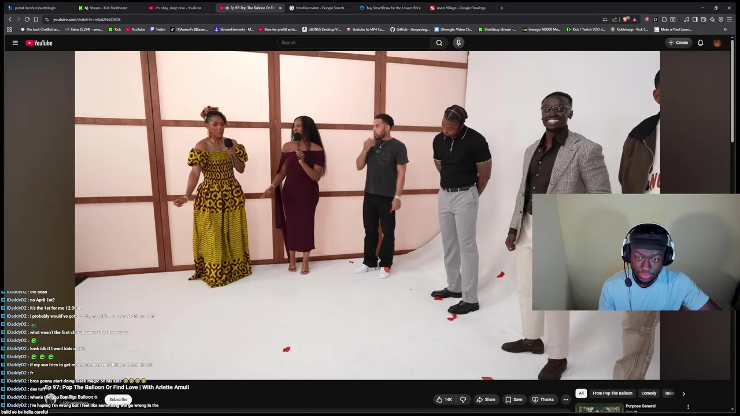Like the video with 14K likes
The width and height of the screenshot is (740, 416).
pyautogui.click(x=445, y=399)
